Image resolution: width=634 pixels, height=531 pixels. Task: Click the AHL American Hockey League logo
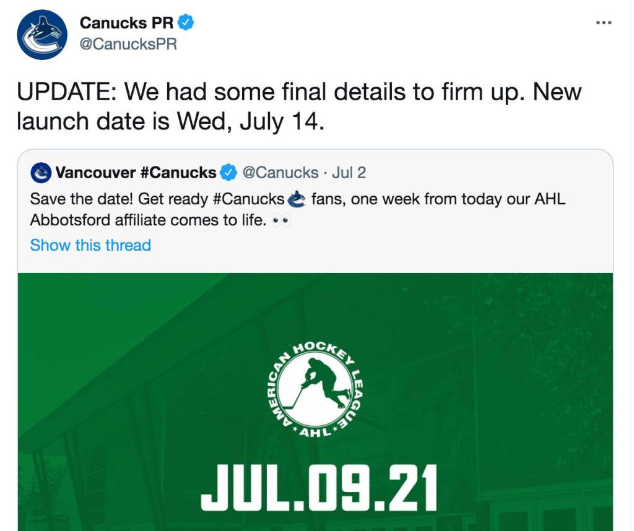(315, 391)
